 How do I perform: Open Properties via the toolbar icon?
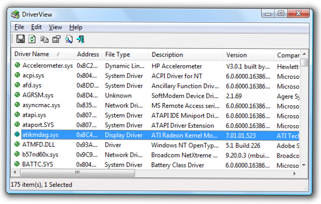point(56,39)
